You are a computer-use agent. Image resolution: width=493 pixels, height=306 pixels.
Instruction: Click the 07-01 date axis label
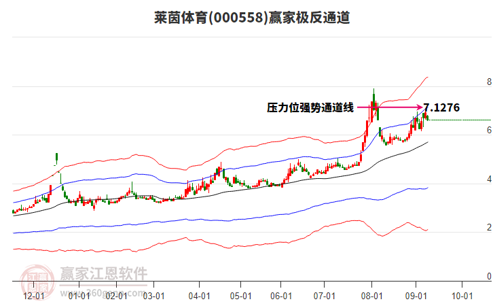point(324,296)
